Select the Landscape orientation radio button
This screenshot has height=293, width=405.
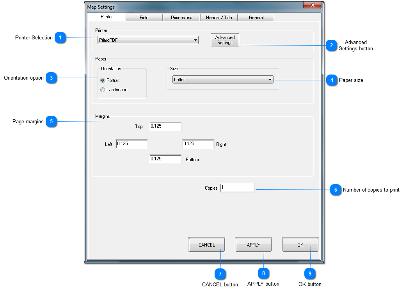click(103, 90)
